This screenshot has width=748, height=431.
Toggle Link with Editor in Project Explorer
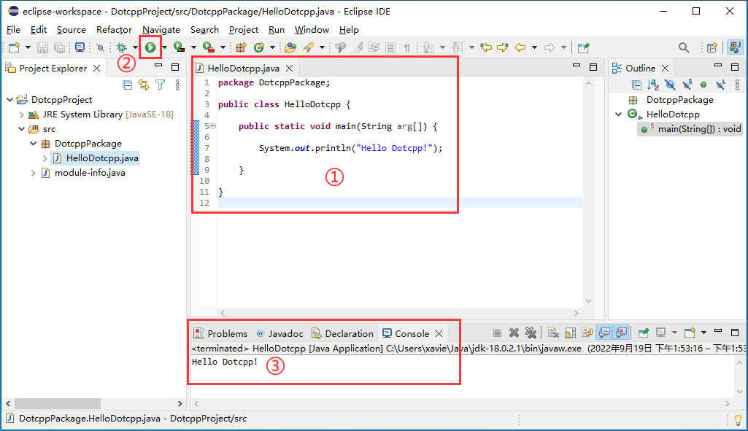144,85
